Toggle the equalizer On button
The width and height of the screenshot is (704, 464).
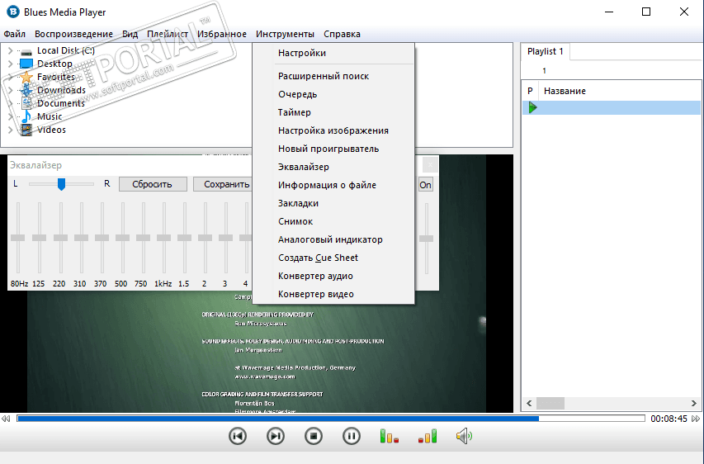[x=425, y=185]
